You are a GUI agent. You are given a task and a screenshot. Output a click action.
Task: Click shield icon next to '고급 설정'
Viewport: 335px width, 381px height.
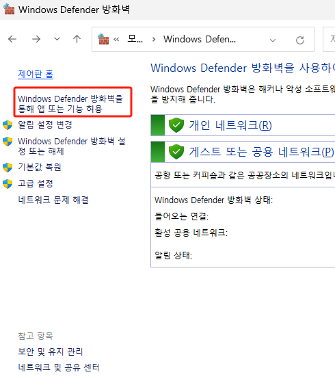(8, 184)
